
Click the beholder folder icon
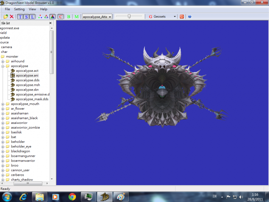[8, 142]
